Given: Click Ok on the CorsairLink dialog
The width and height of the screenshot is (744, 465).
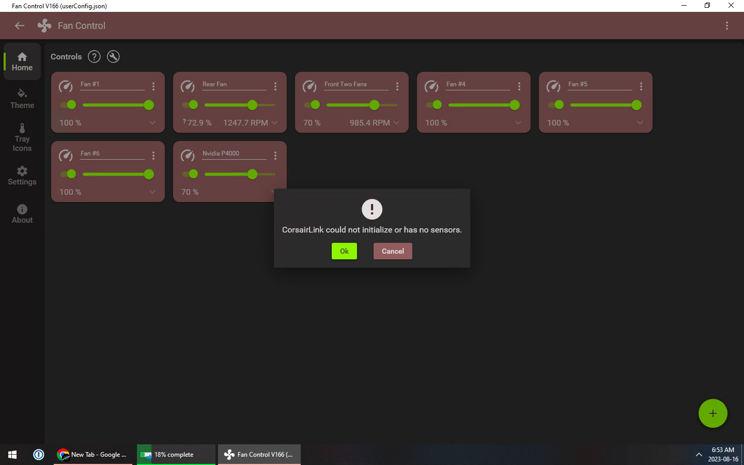Looking at the screenshot, I should click(344, 251).
